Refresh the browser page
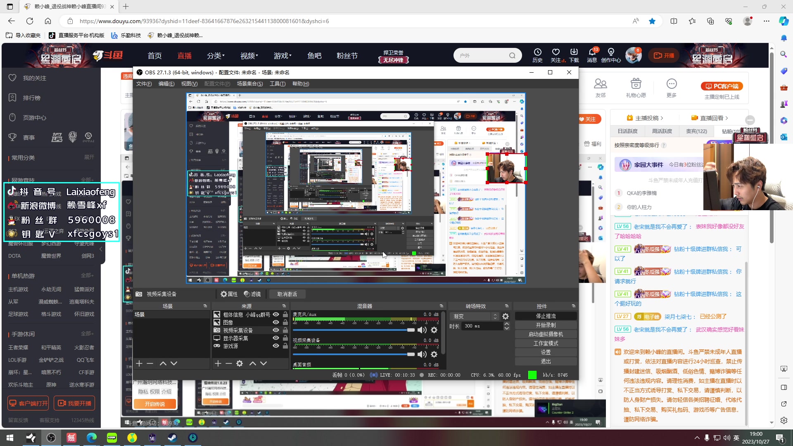The width and height of the screenshot is (793, 446). pyautogui.click(x=30, y=21)
